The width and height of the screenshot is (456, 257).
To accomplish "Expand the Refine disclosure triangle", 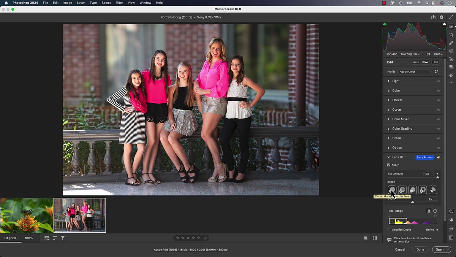I will coord(437,230).
